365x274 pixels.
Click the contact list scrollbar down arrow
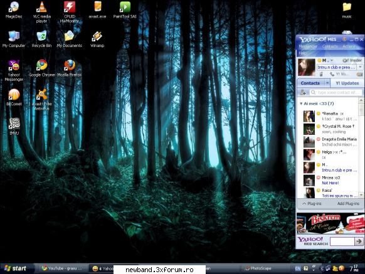361,194
